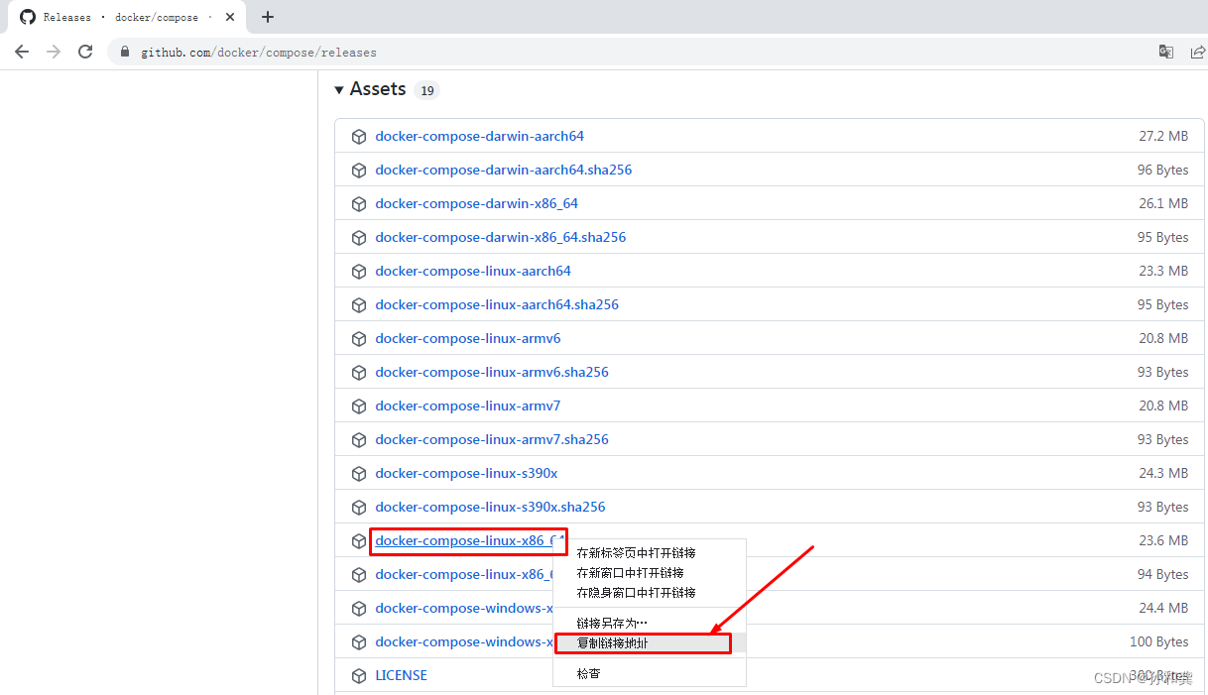Click package icon beside docker-compose-linux-armv7.sha256
This screenshot has height=695, width=1208.
click(359, 439)
